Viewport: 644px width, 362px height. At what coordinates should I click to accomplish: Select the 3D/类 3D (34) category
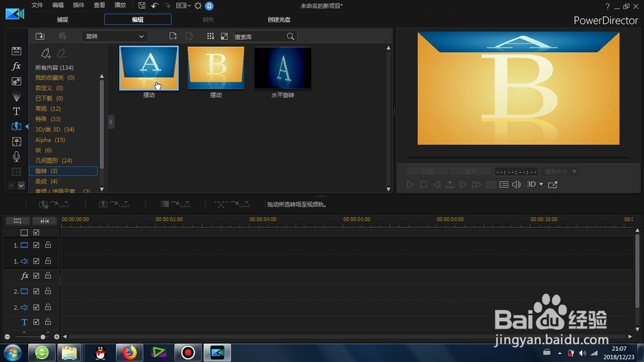(x=55, y=129)
